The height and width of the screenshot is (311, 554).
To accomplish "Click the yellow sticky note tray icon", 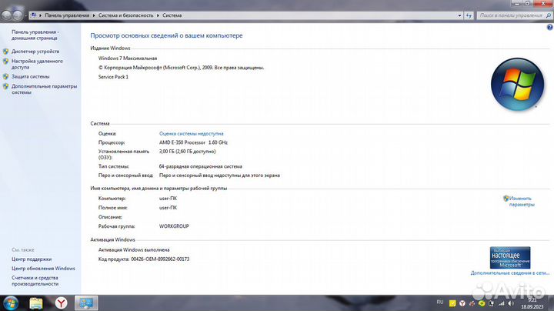I will [452, 303].
